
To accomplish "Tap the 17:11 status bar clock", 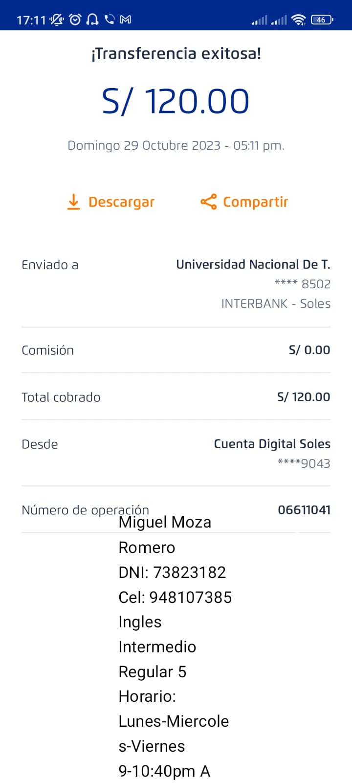I will [x=31, y=20].
